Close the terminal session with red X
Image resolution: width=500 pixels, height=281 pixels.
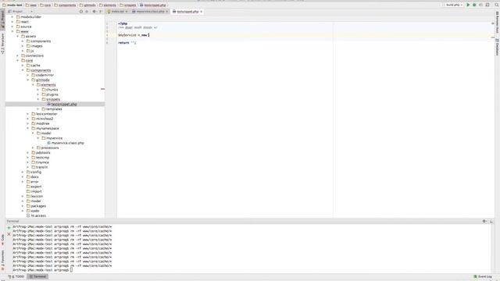(9, 234)
